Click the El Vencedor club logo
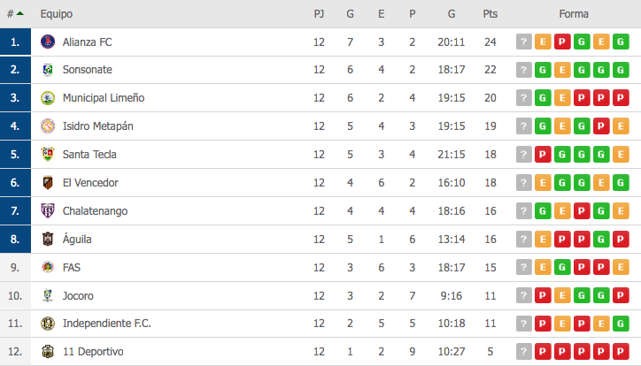Screen dimensions: 641x366 pos(48,182)
